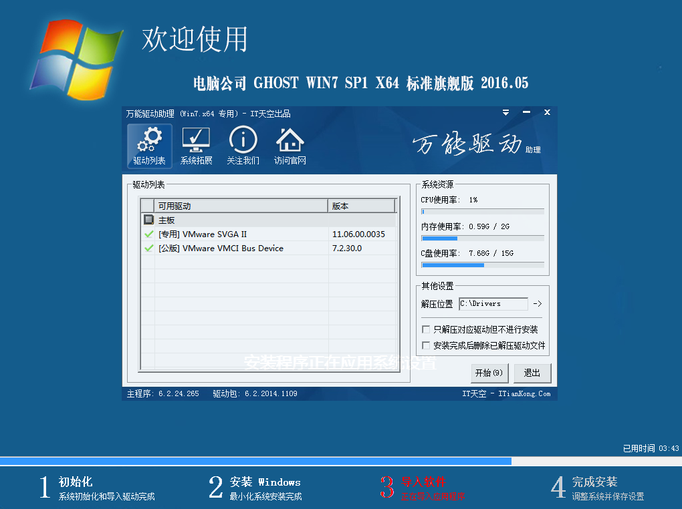682x509 pixels.
Task: Click the 已用时间 03:43 elapsed timer
Action: 651,448
